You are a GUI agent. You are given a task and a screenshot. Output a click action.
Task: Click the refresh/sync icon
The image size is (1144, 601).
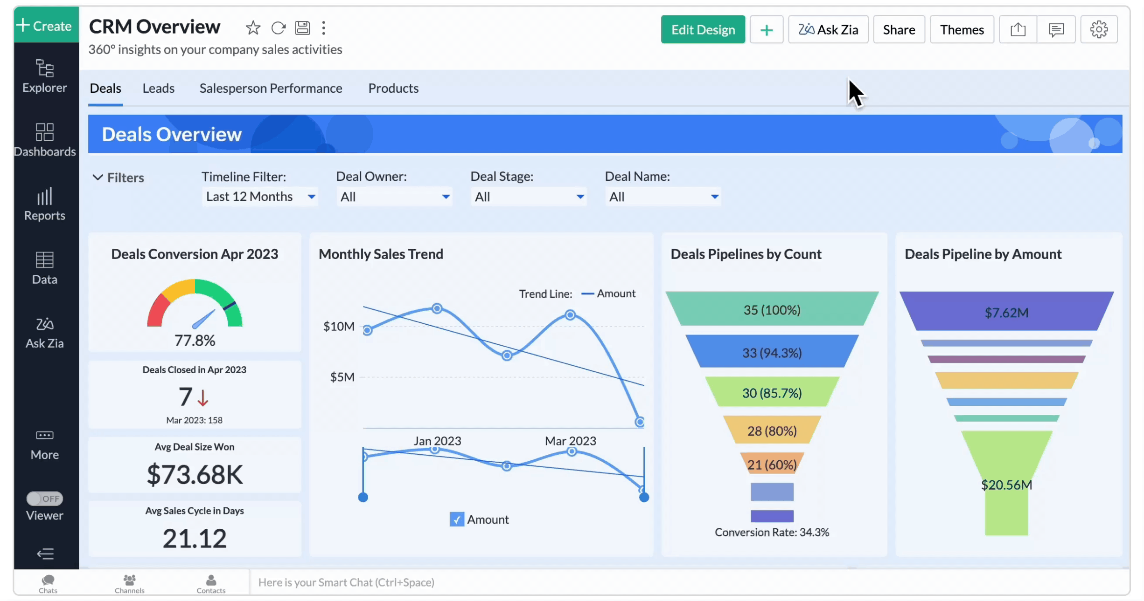[x=278, y=27]
